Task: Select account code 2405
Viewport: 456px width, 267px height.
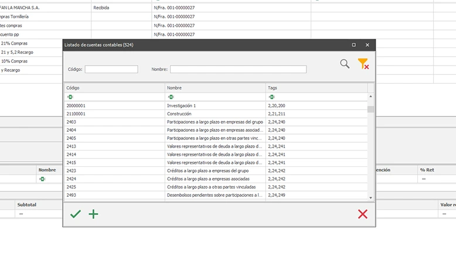Action: 72,138
